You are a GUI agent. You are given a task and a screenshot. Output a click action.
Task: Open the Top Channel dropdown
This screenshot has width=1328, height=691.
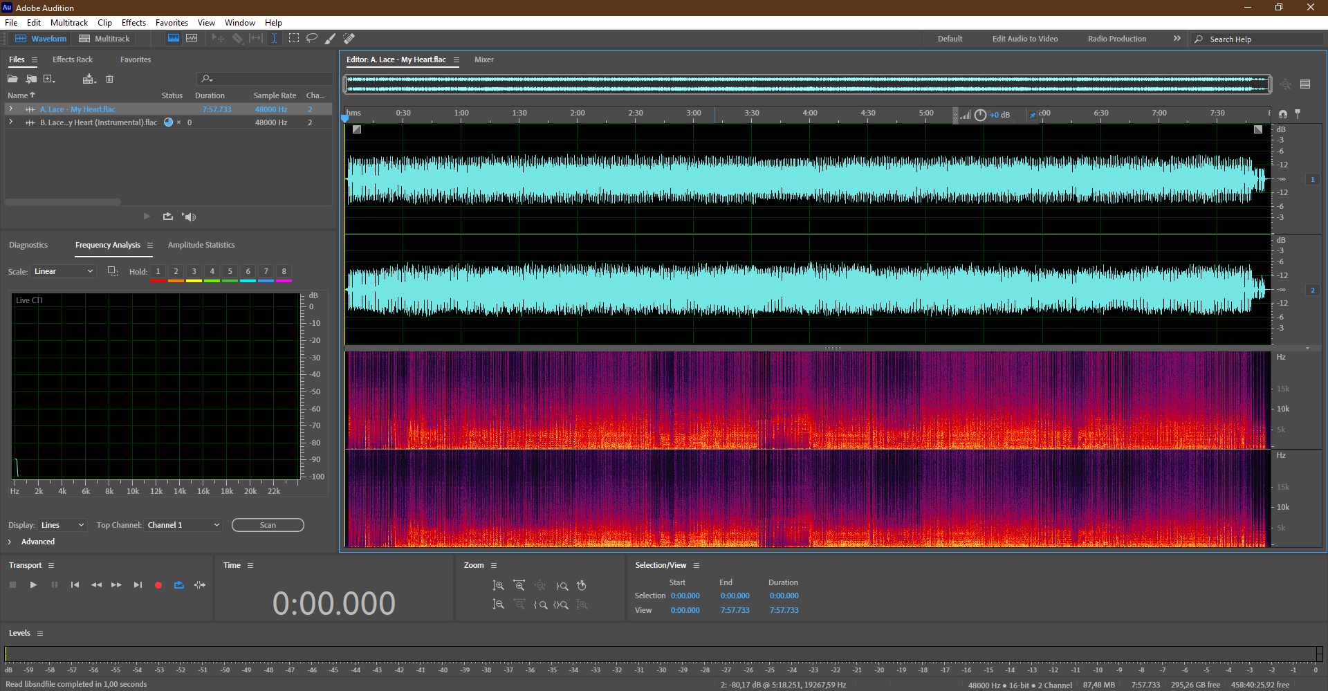click(183, 525)
